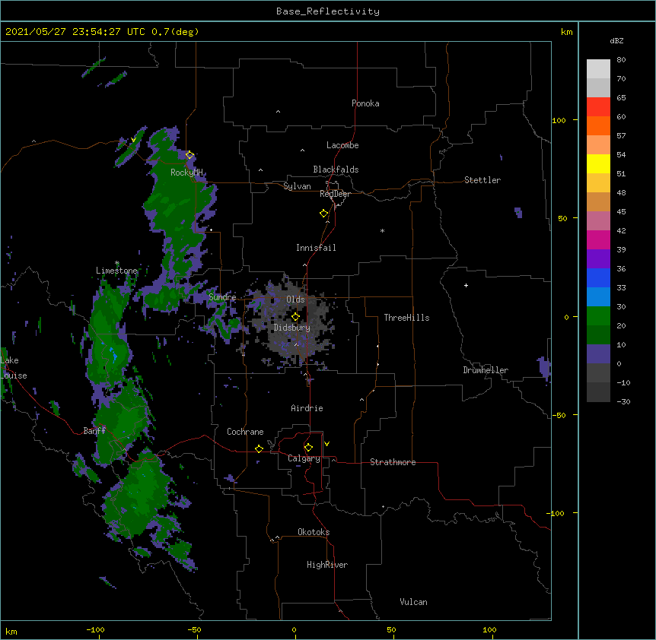
Task: Click the Didsbury city label
Action: tap(292, 328)
